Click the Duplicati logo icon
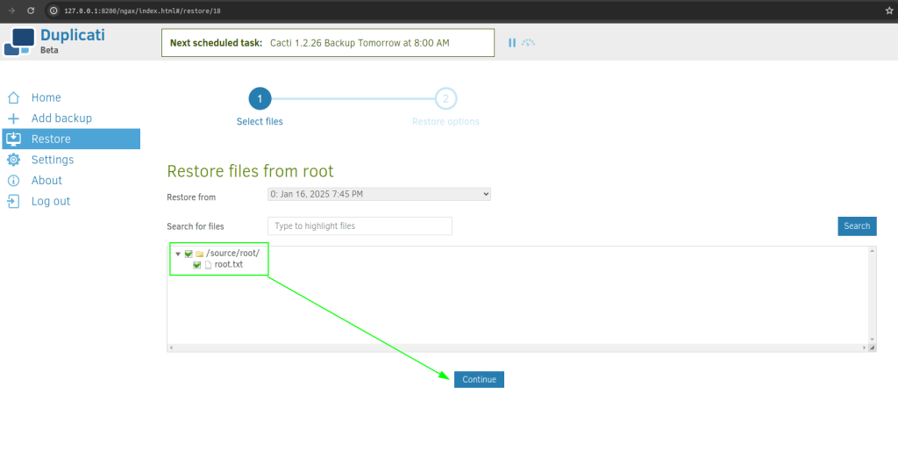Image resolution: width=898 pixels, height=451 pixels. [20, 41]
